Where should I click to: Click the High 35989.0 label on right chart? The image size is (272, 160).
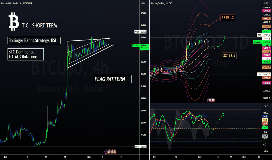264,35
